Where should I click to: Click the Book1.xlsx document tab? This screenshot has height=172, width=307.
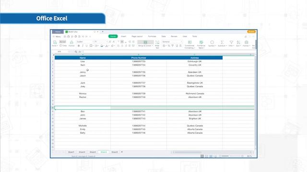(82, 32)
